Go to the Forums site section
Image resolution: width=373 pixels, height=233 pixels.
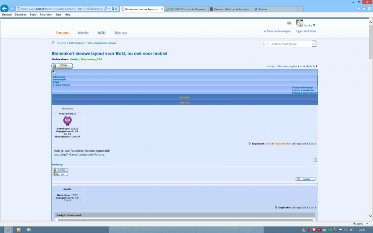coord(62,33)
